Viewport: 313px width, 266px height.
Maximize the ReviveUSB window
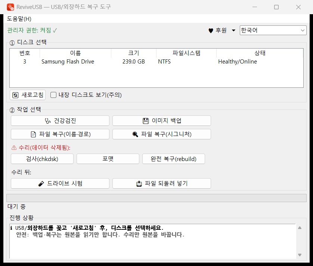[276, 7]
